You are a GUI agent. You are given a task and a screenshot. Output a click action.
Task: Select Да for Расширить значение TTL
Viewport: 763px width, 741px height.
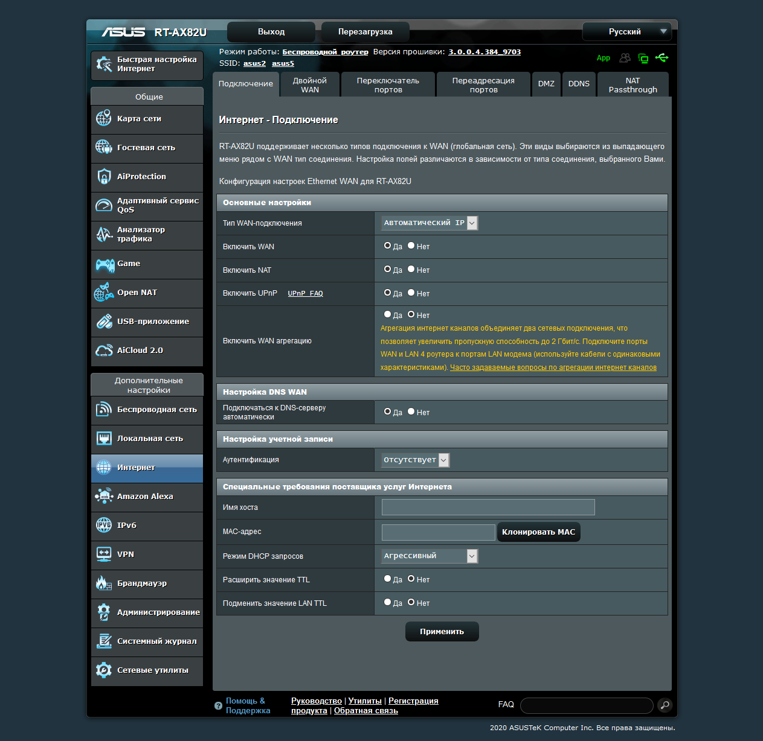[x=388, y=579]
